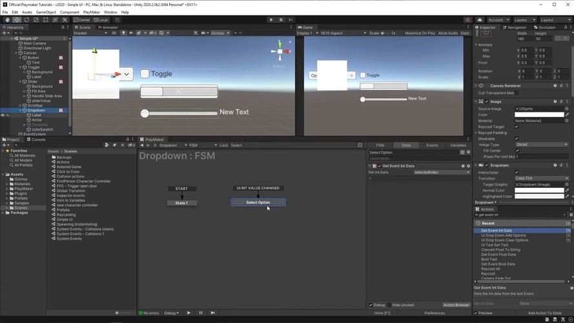Select the Hand tool in the toolbar
Viewport: 574px width, 323px height.
(7, 20)
